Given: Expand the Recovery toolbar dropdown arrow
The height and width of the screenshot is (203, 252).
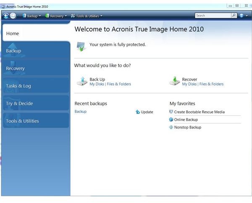Looking at the screenshot, I should pyautogui.click(x=66, y=16).
